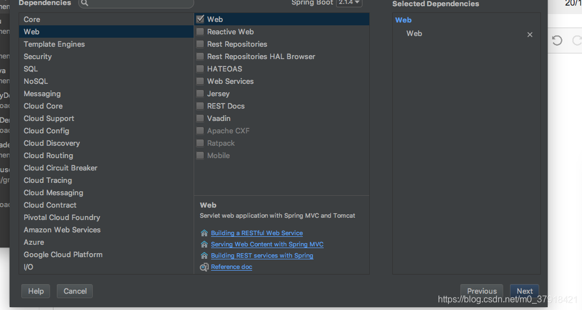Screen dimensions: 582x310
Task: Uncheck the Web dependency checkbox
Action: (200, 19)
